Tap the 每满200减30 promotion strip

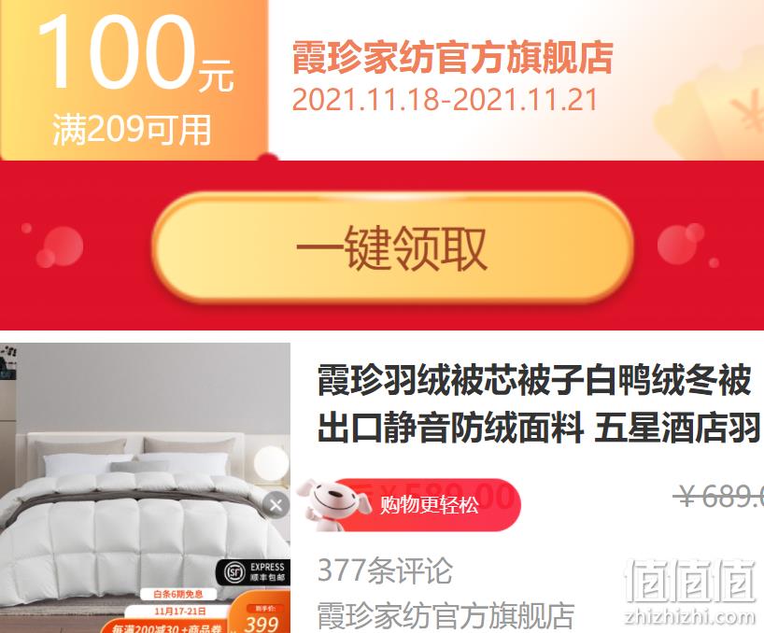pyautogui.click(x=165, y=627)
